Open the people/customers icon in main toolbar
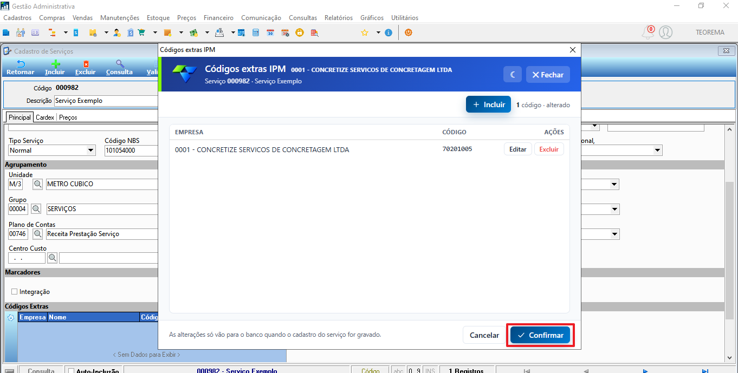 [21, 32]
